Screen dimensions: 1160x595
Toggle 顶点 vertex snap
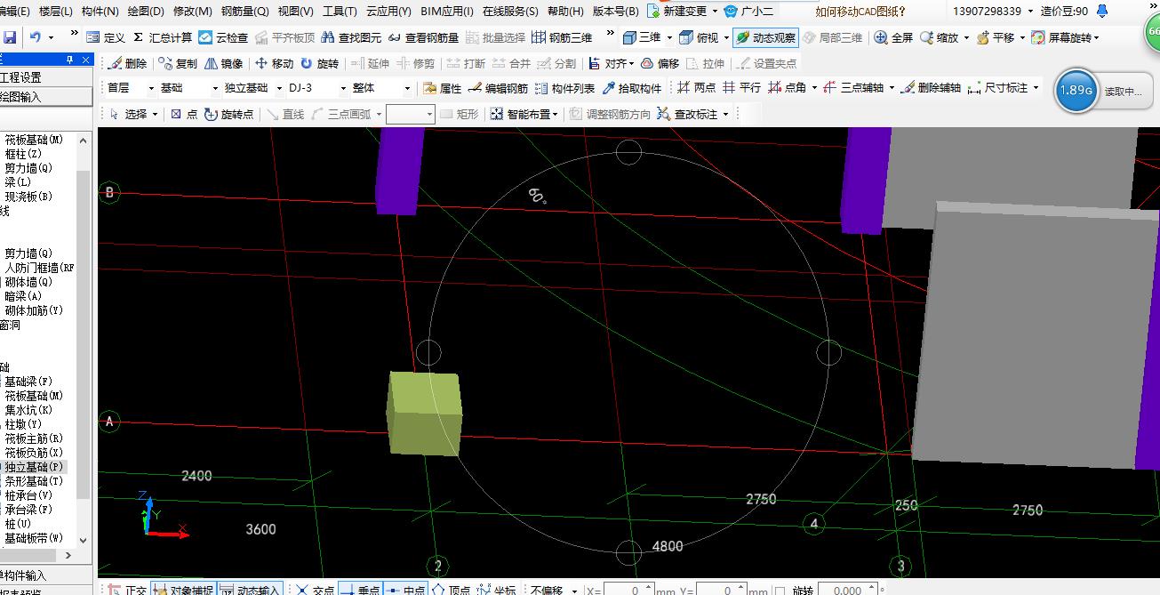(452, 590)
